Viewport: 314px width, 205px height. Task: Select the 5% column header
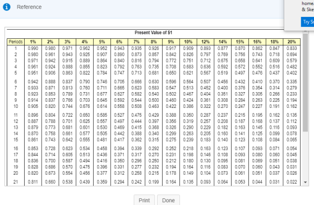102,42
